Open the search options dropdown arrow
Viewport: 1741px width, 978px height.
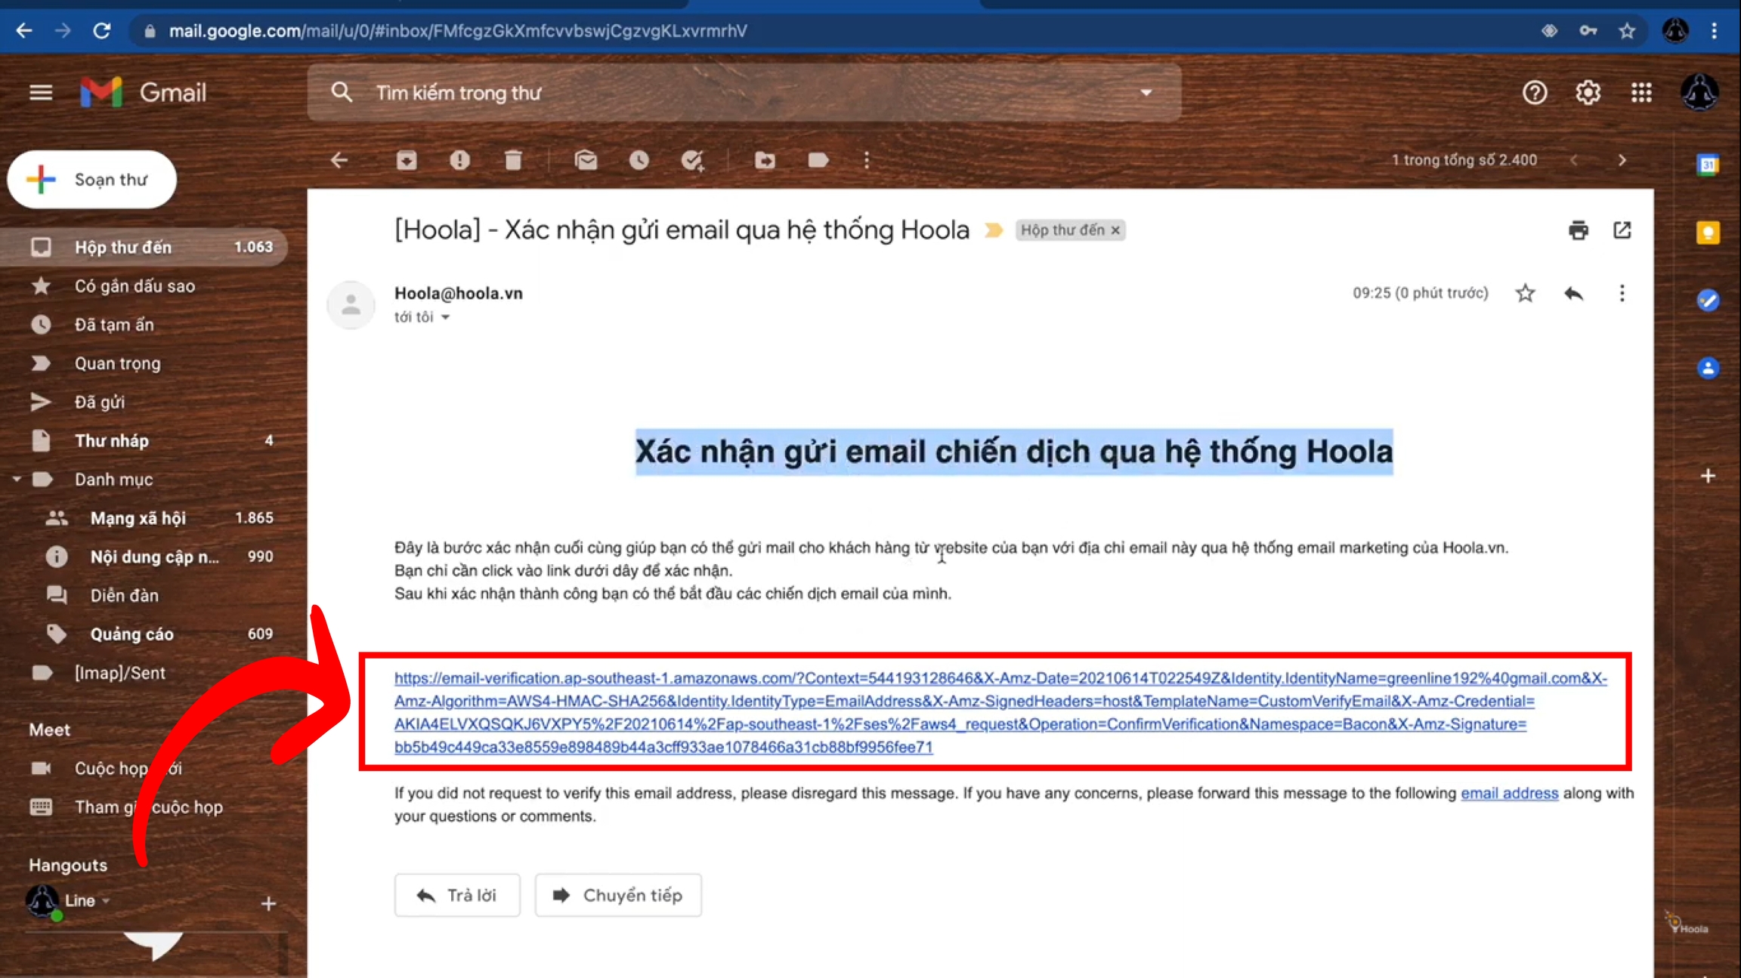point(1146,93)
